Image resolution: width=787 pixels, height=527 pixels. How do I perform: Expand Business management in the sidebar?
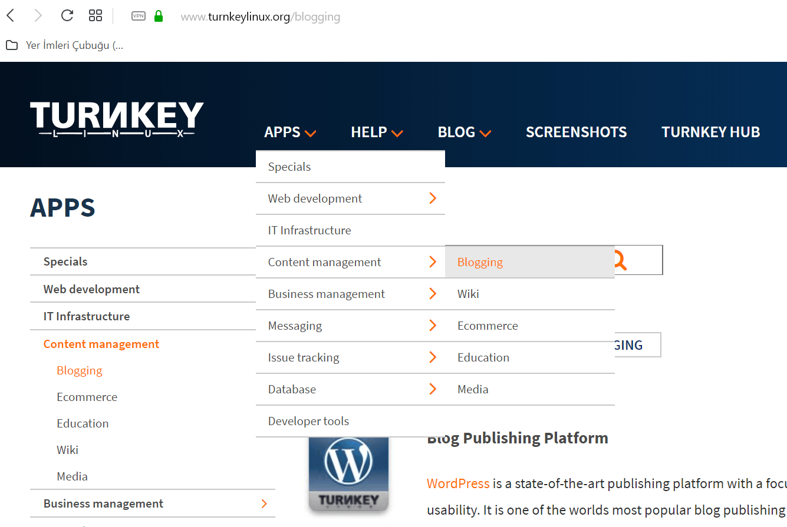coord(264,503)
